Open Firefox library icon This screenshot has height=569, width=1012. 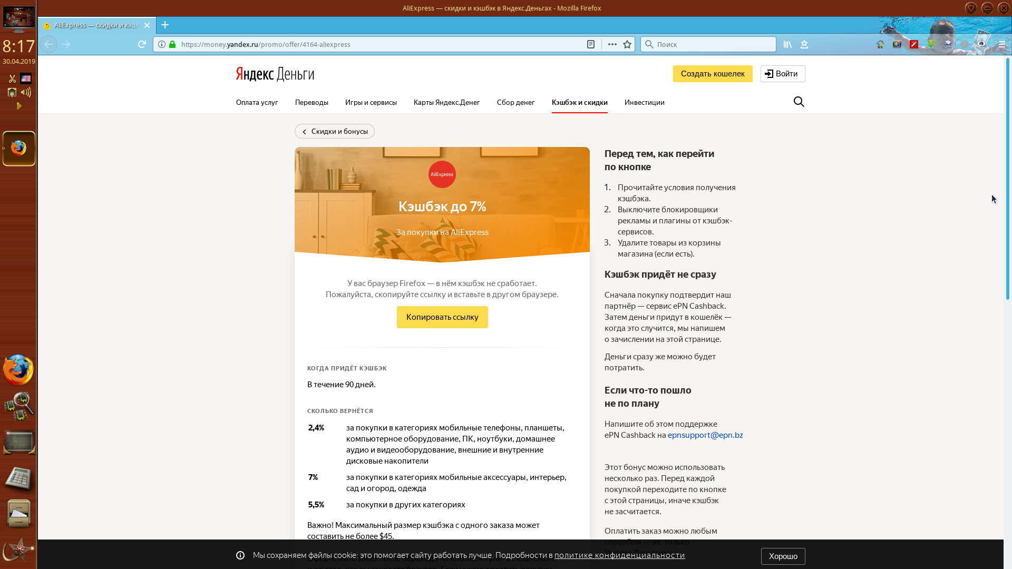click(x=787, y=44)
